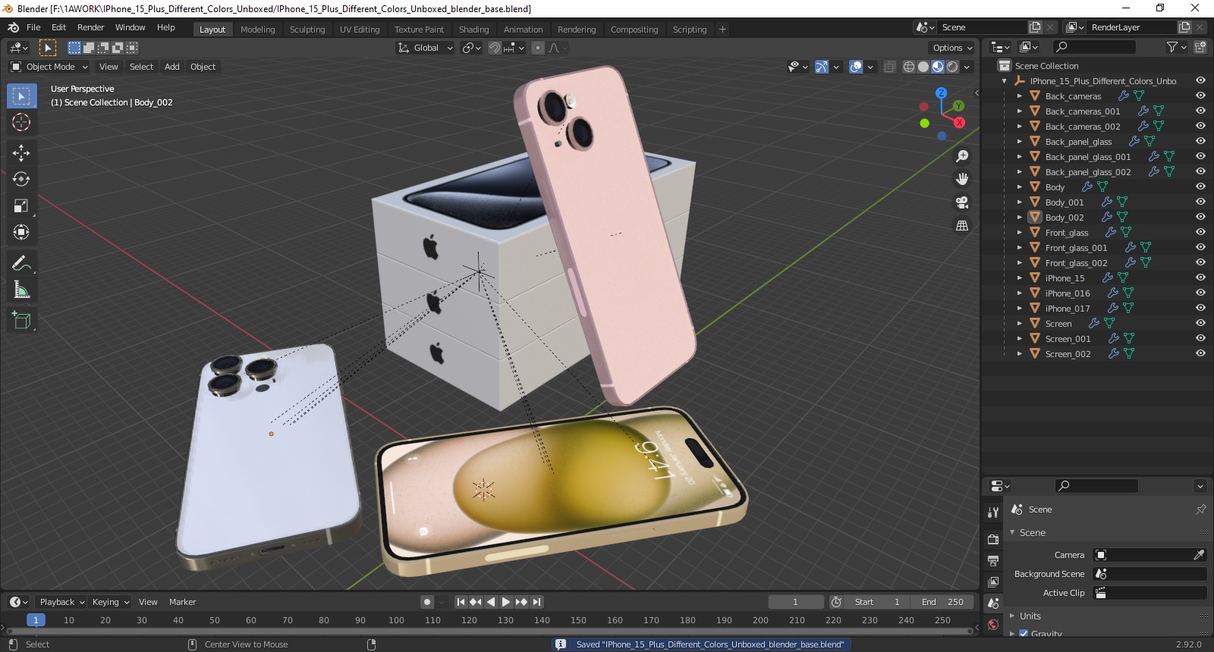Open Global transform orientation dropdown
This screenshot has height=652, width=1214.
coord(425,48)
